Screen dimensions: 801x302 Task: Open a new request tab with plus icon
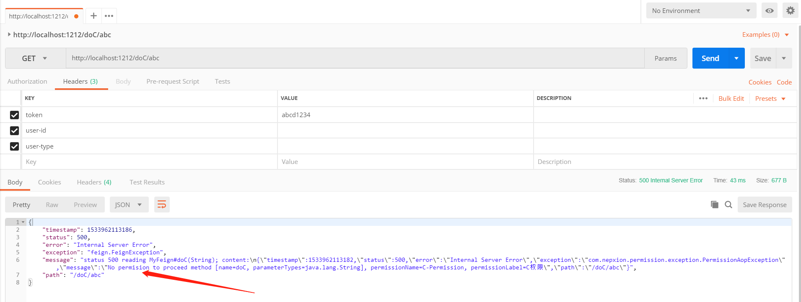pyautogui.click(x=93, y=16)
